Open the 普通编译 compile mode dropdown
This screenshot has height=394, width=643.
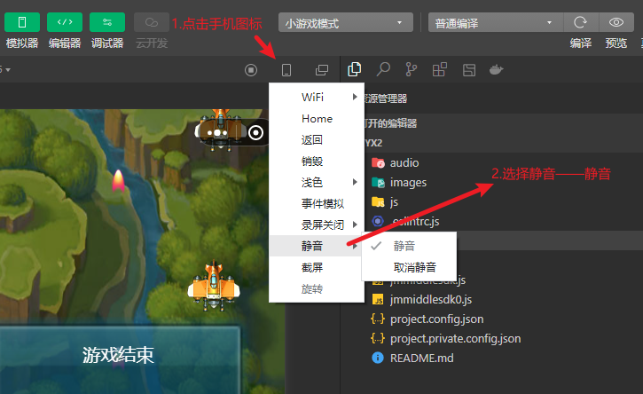[496, 22]
